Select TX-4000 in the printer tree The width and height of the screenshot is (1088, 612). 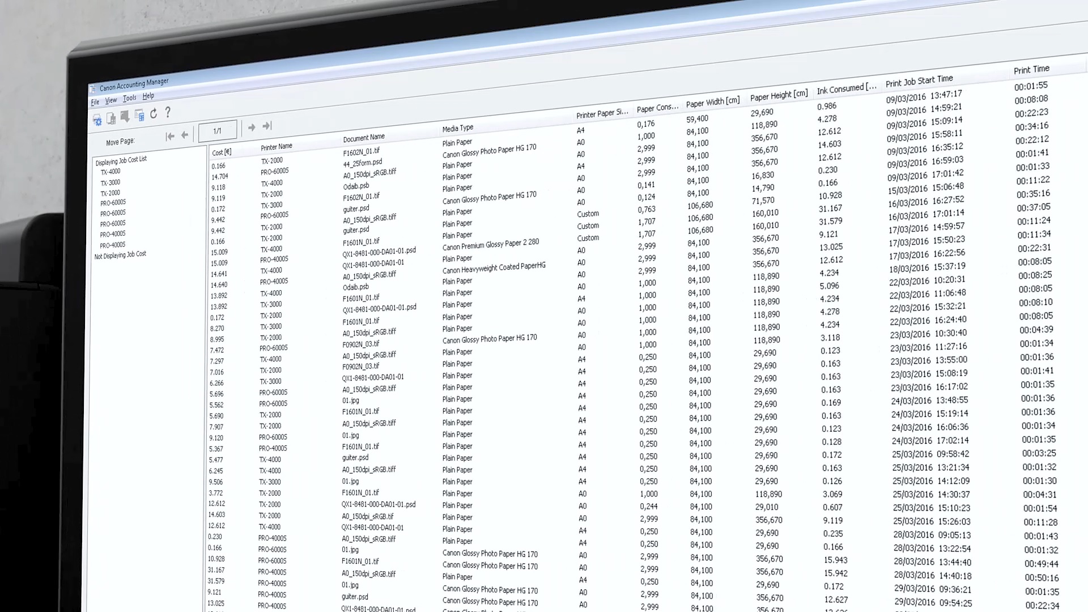[110, 172]
